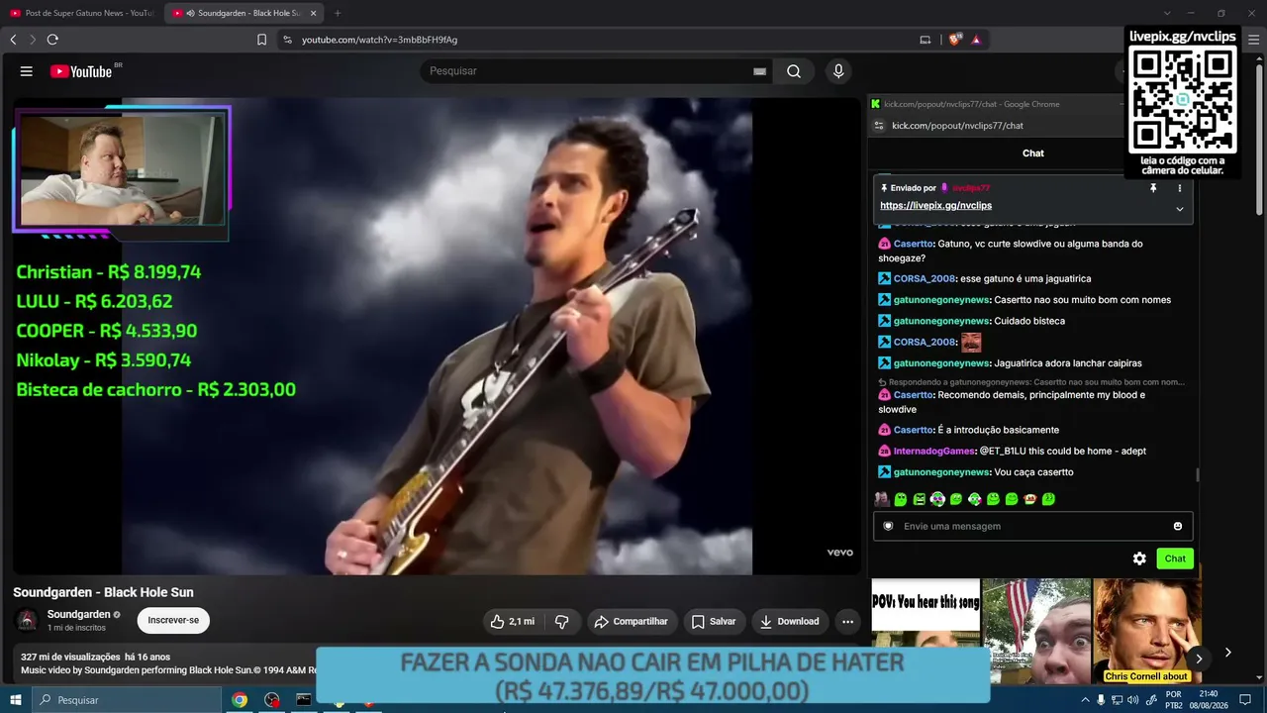Open the tab search dropdown arrow
This screenshot has height=713, width=1267.
pyautogui.click(x=1167, y=13)
